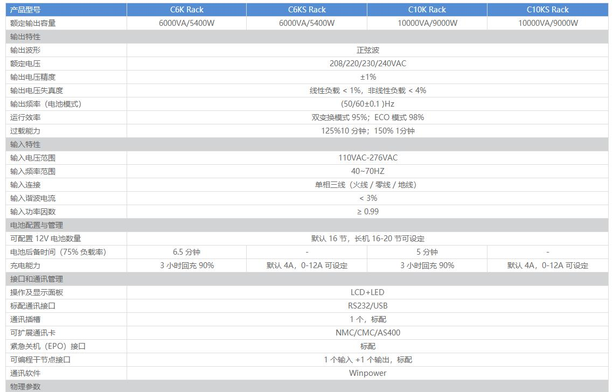
Task: Select the LCD+LED display panel value
Action: coord(368,292)
